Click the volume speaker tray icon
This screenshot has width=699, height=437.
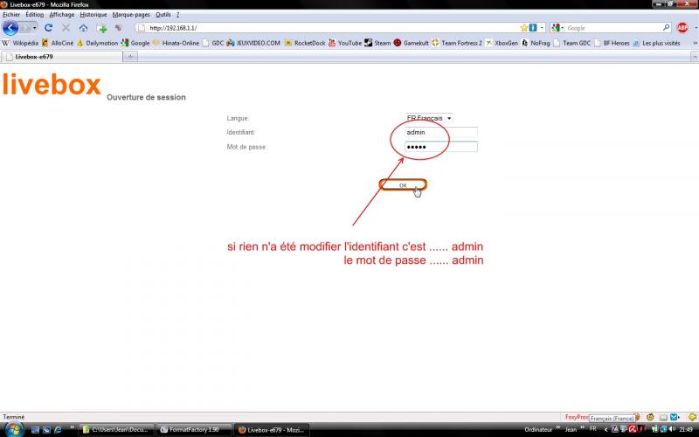point(670,429)
